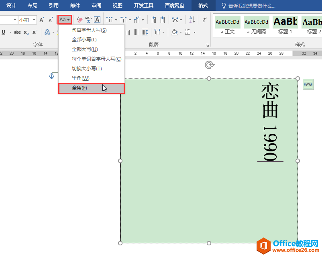This screenshot has width=322, height=257.
Task: Click the text effects glowing A icon
Action: 47,32
